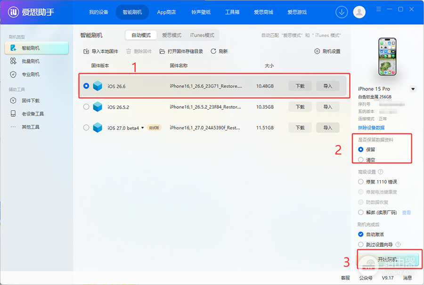This screenshot has width=424, height=285.
Task: Click the 开始刷机 button
Action: [388, 259]
